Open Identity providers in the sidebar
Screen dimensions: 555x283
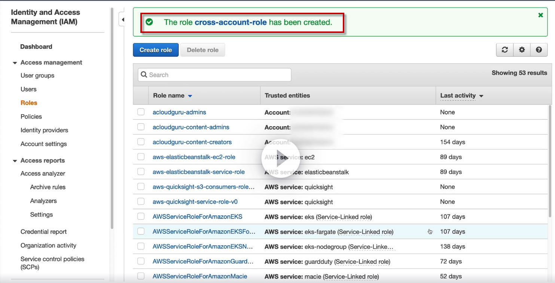(44, 130)
